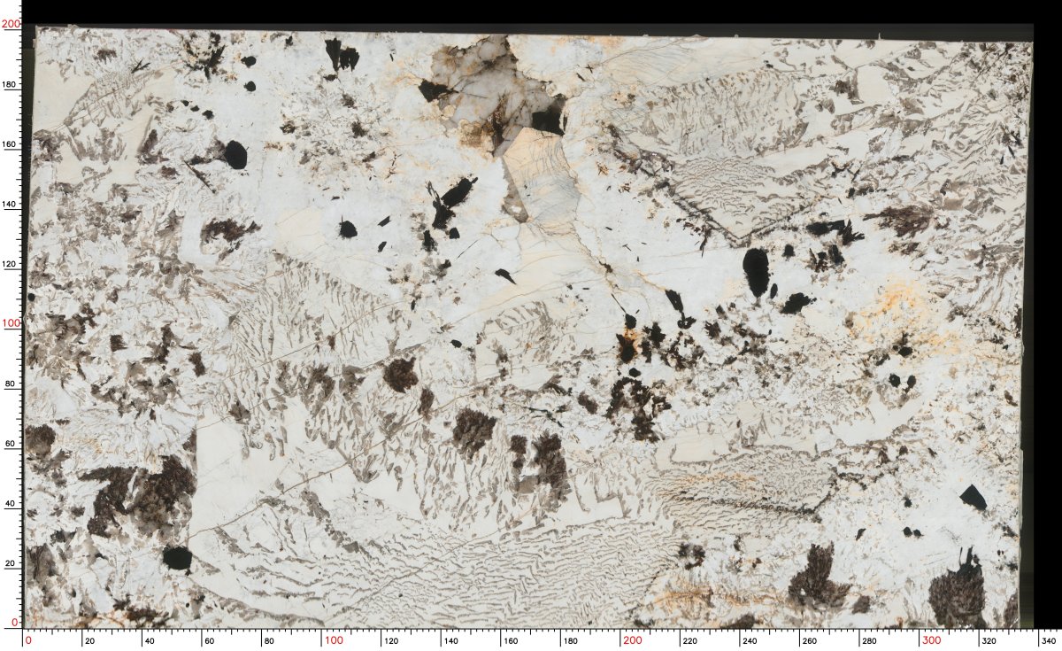Click the red '100' on vertical ruler
Viewport: 1062px width, 651px height.
12,323
